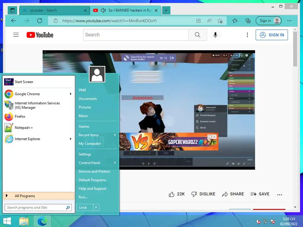Click the Read aloud icon in address bar
This screenshot has width=303, height=227.
[x=209, y=21]
